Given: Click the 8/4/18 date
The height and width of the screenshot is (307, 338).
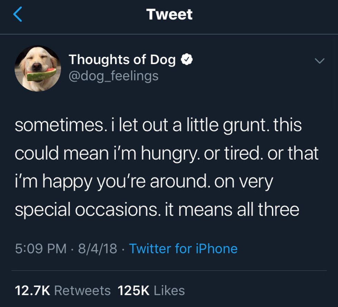Looking at the screenshot, I should pos(97,248).
